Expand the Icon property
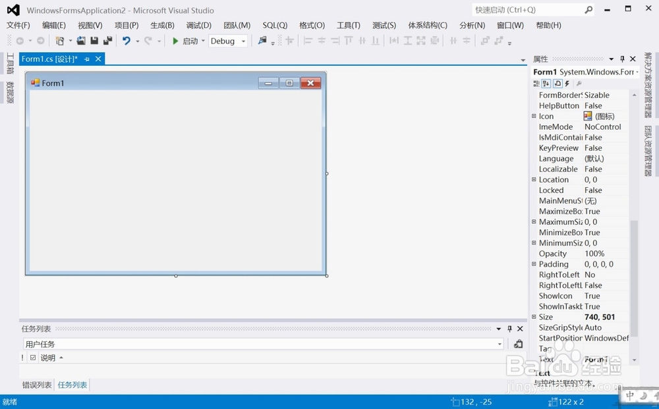Viewport: 659px width, 409px height. [x=534, y=116]
